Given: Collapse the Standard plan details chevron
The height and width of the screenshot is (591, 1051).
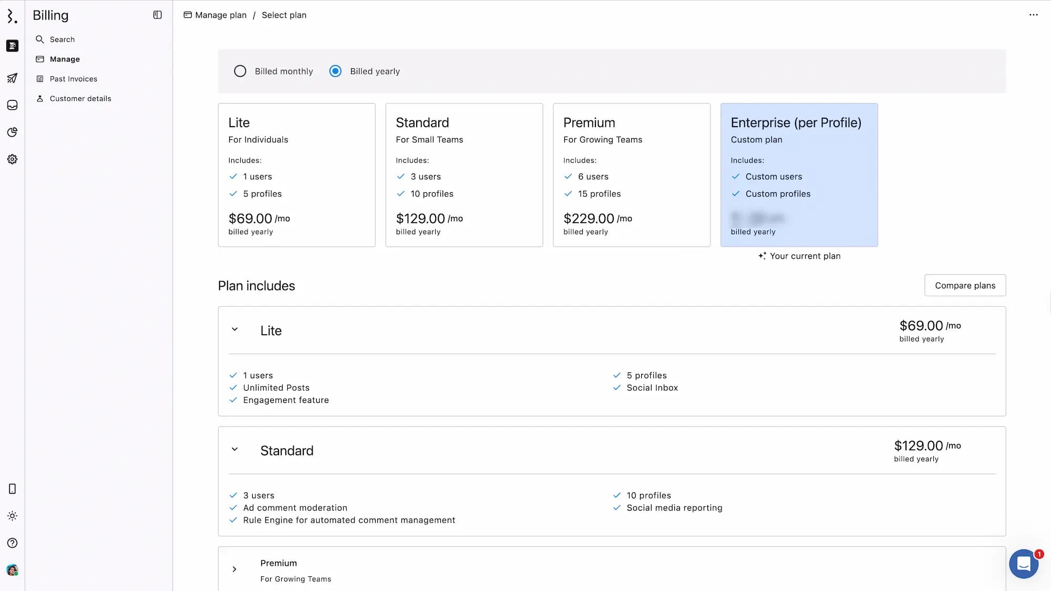Looking at the screenshot, I should 235,450.
